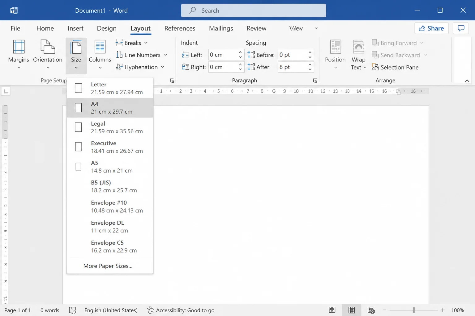Zoom in with plus button

pyautogui.click(x=443, y=310)
